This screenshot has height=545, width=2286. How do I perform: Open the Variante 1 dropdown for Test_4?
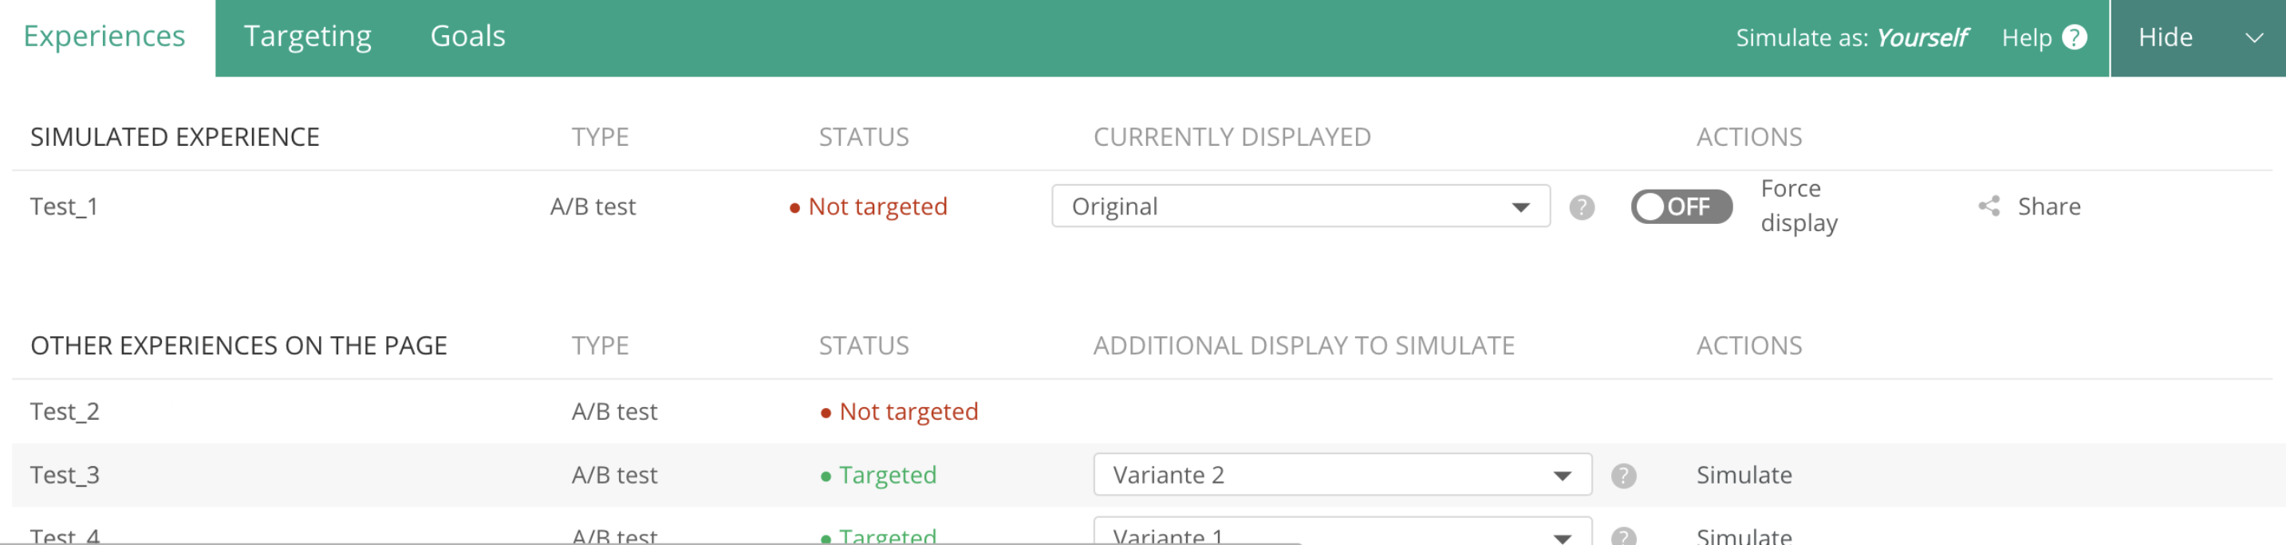coord(1342,531)
